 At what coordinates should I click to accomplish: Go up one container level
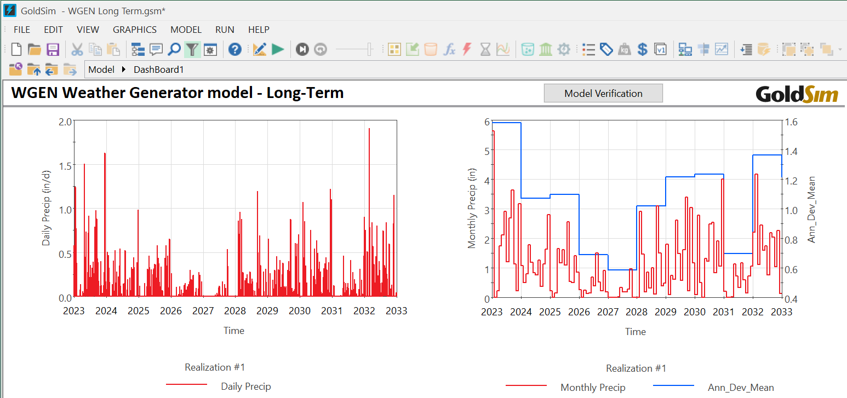[x=34, y=69]
